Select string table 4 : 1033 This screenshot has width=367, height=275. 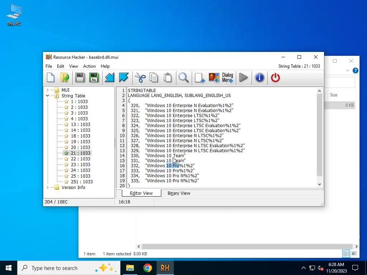(79, 119)
